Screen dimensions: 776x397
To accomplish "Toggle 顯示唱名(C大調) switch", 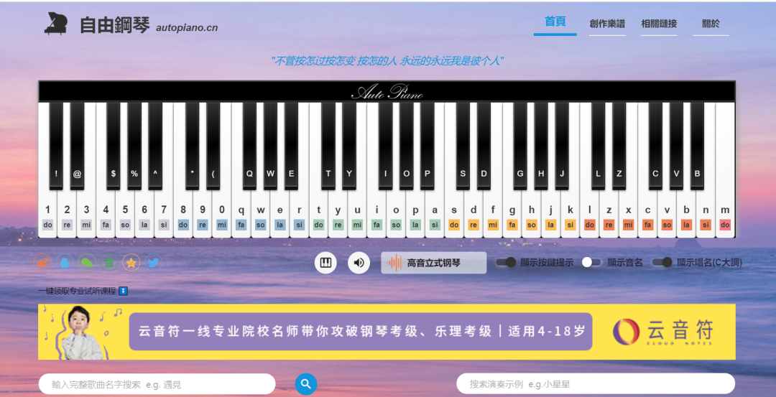I will click(x=662, y=263).
